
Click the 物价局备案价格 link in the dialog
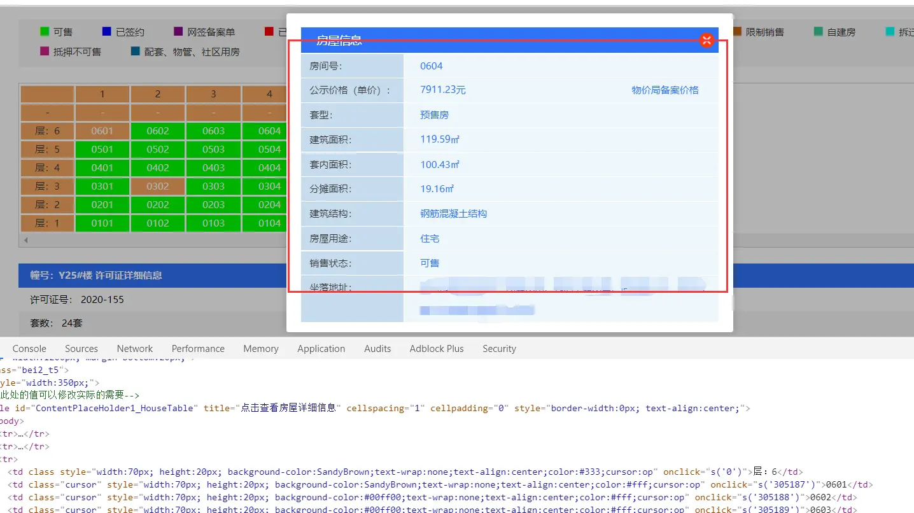(x=665, y=90)
